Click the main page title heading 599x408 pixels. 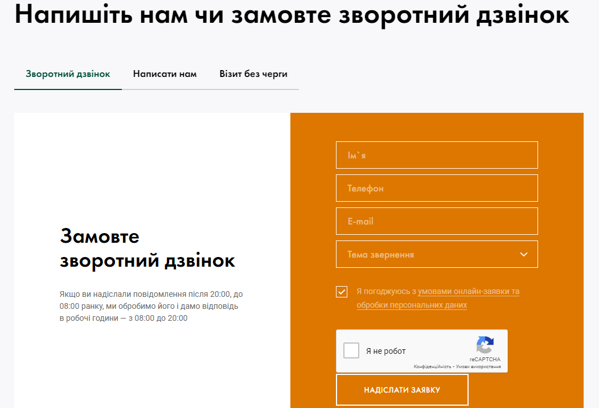pyautogui.click(x=292, y=15)
